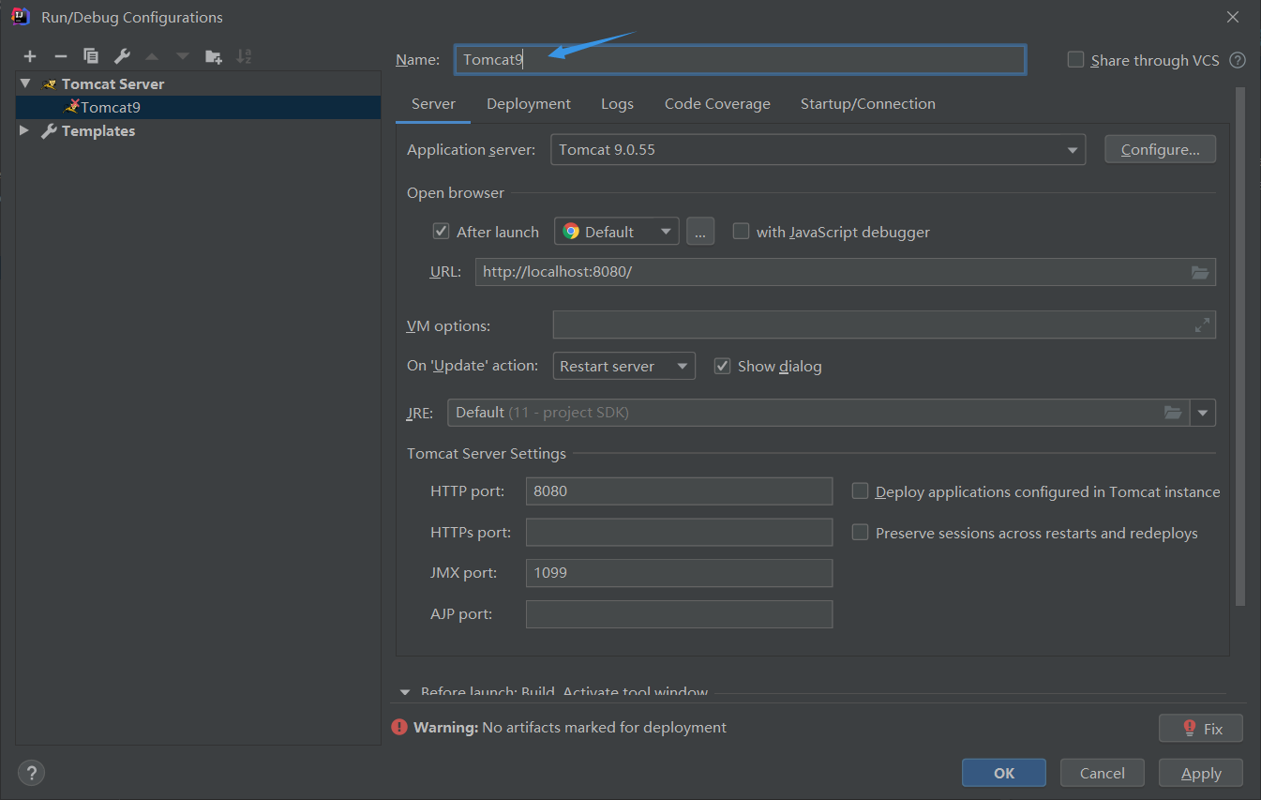Create a new folder for configurations
Viewport: 1261px width, 800px height.
tap(214, 56)
